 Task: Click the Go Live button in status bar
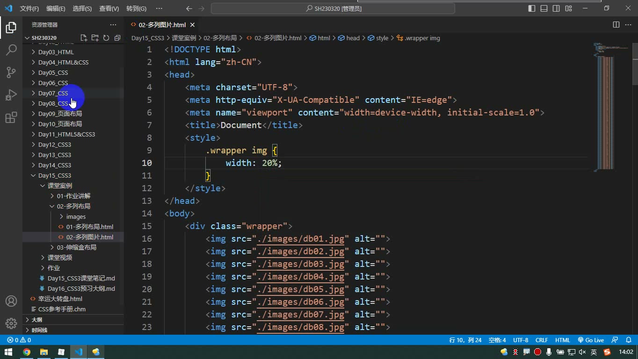point(591,340)
